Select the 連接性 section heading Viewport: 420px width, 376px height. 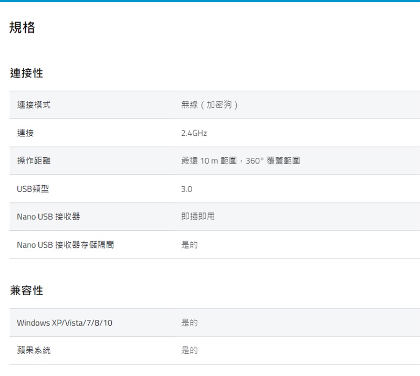pos(26,73)
